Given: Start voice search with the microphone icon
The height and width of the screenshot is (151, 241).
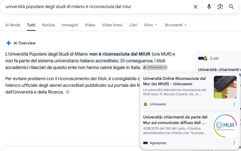Looking at the screenshot, I should (209, 7).
